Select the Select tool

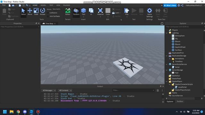pyautogui.click(x=23, y=12)
